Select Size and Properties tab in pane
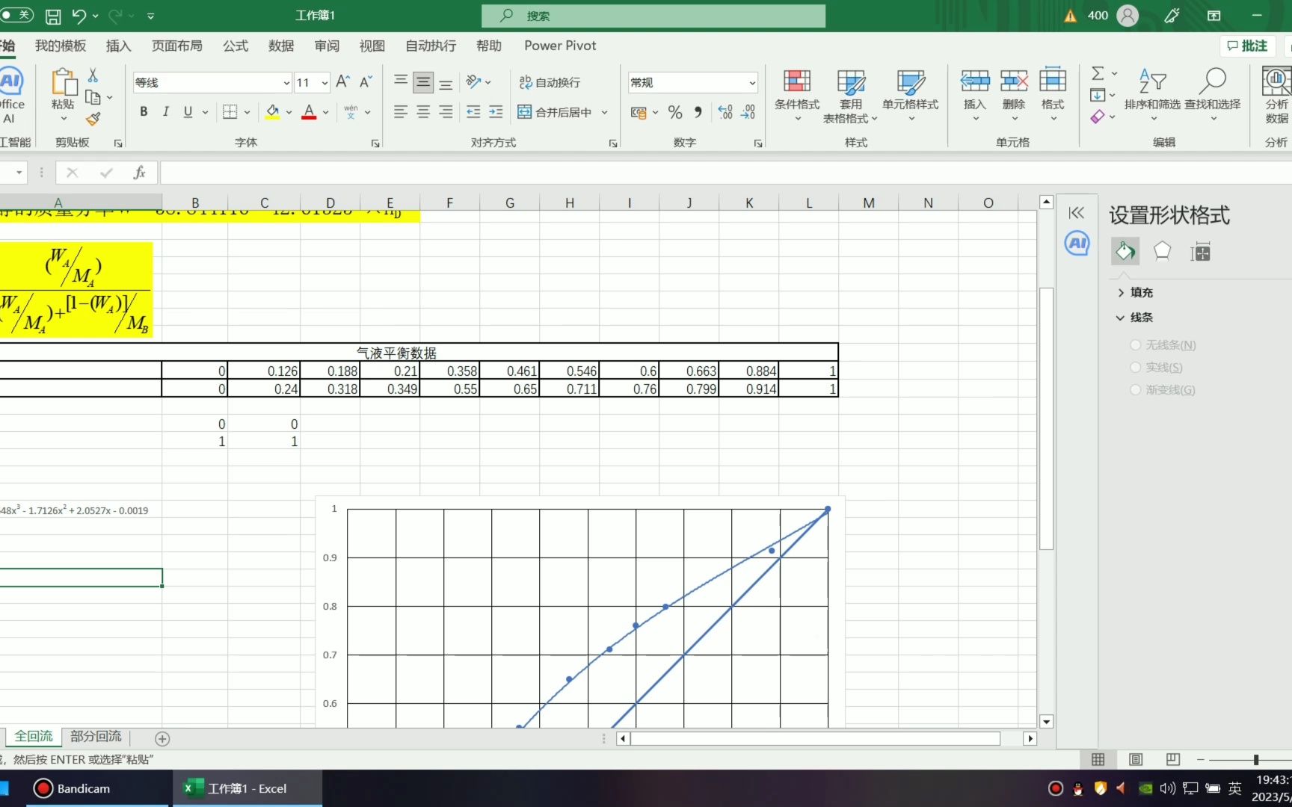The height and width of the screenshot is (807, 1292). [1201, 252]
